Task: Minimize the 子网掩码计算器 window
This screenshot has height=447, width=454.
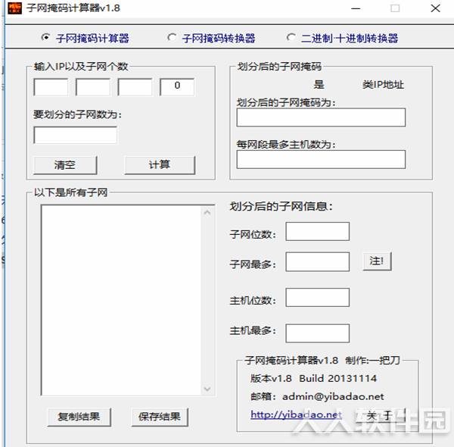Action: pos(356,8)
